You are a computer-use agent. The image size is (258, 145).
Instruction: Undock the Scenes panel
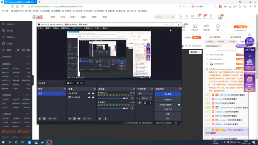pos(64,89)
